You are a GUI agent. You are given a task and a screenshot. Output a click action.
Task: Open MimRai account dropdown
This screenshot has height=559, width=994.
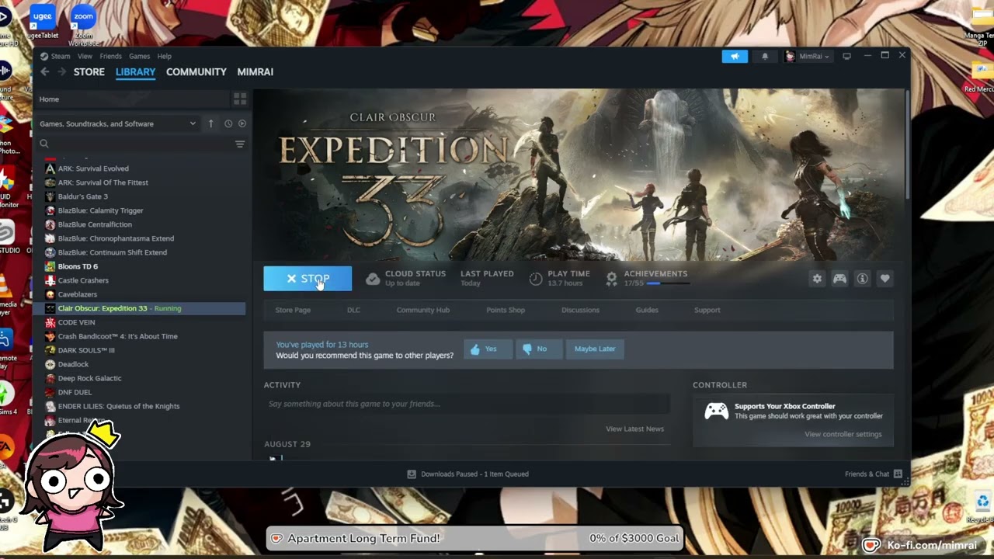808,56
